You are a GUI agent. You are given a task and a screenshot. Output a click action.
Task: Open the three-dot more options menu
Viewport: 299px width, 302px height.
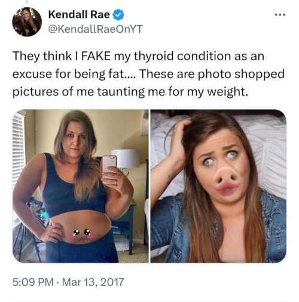(x=280, y=15)
